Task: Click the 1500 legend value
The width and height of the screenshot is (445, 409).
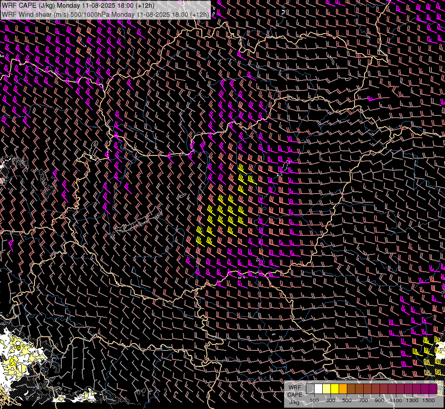Action: 429,400
